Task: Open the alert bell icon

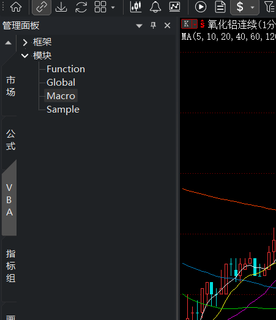Action: pyautogui.click(x=155, y=7)
